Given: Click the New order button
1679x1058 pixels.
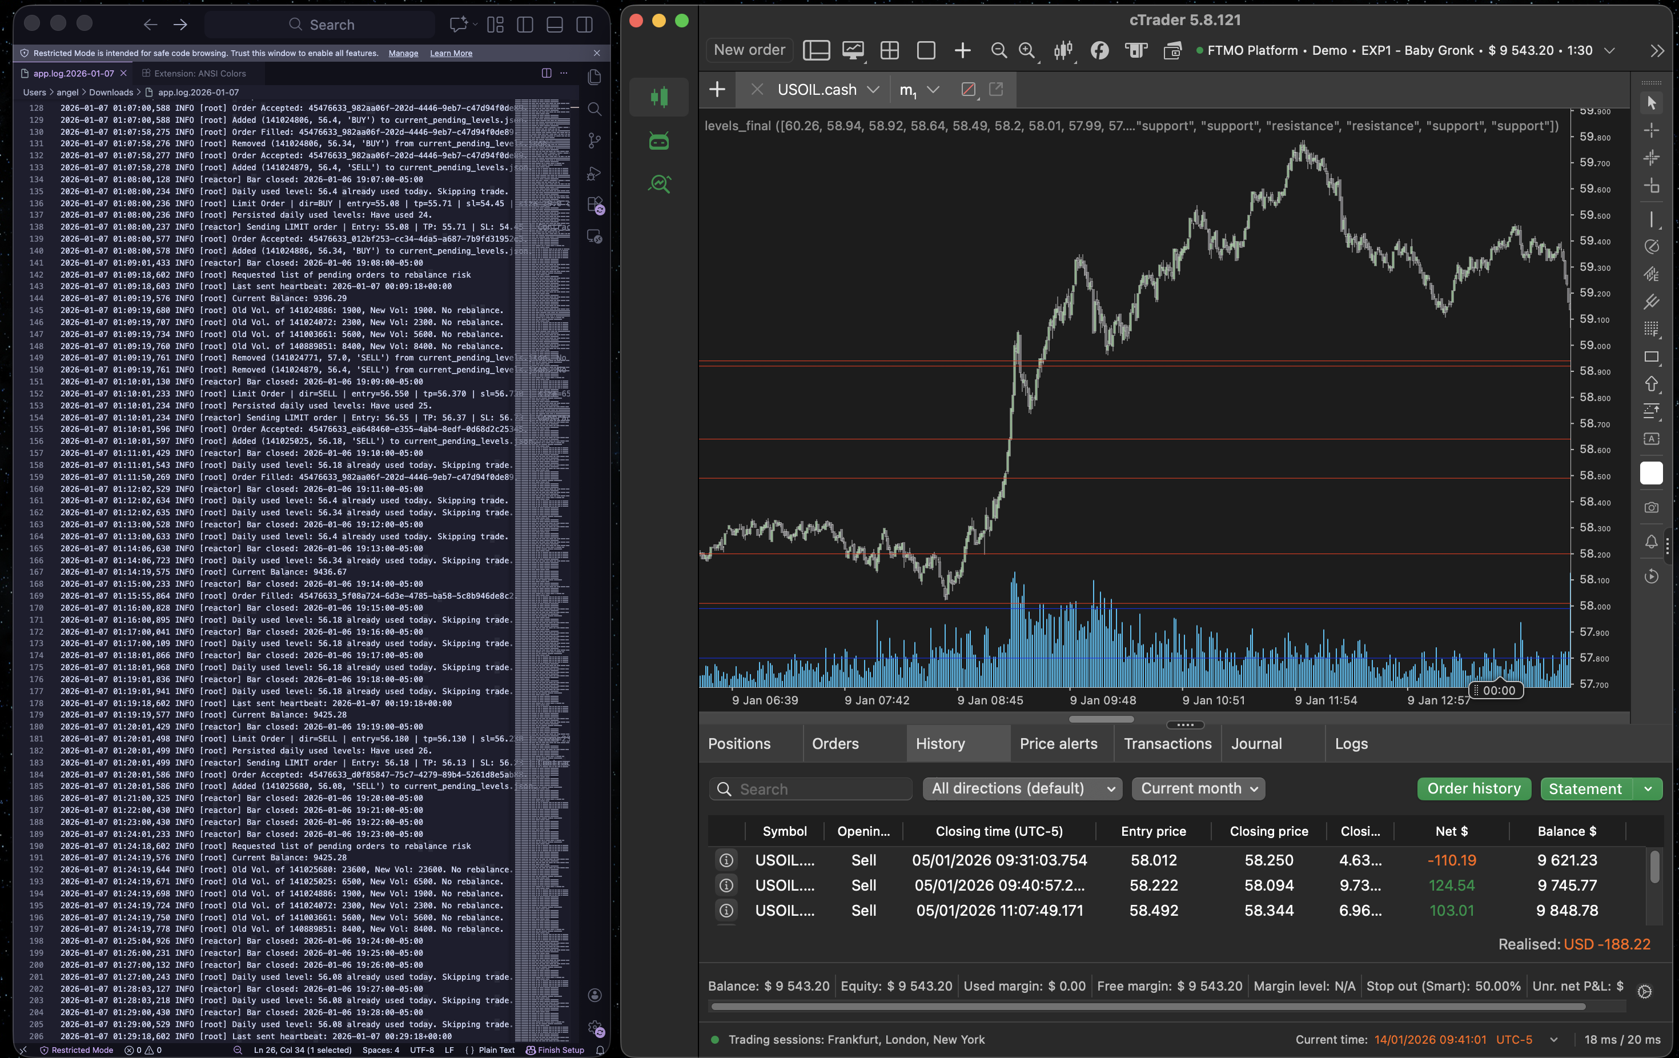Looking at the screenshot, I should click(749, 50).
